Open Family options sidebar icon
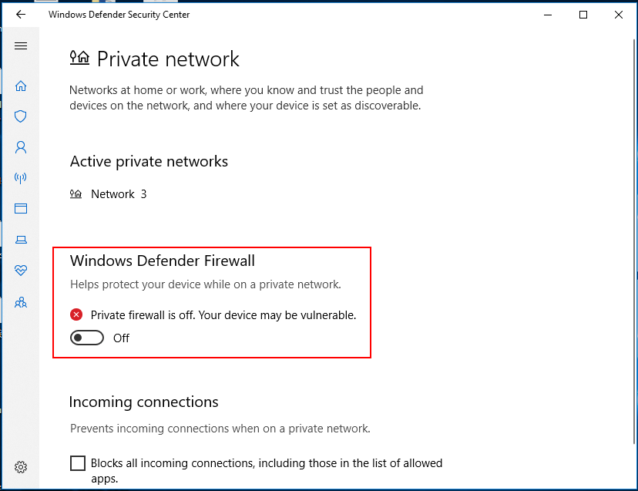The width and height of the screenshot is (638, 491). tap(21, 302)
